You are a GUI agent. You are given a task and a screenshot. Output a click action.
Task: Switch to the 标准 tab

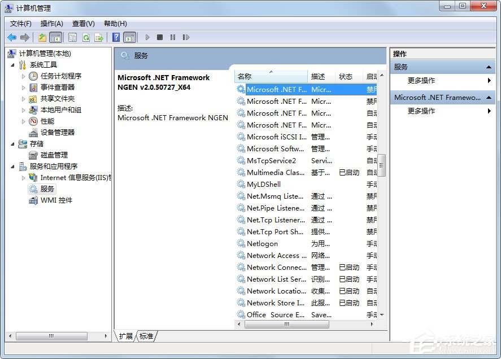pyautogui.click(x=146, y=335)
